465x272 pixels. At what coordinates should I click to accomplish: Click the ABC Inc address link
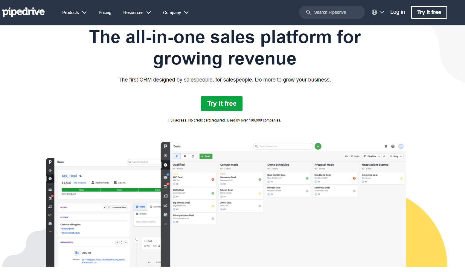pyautogui.click(x=103, y=261)
